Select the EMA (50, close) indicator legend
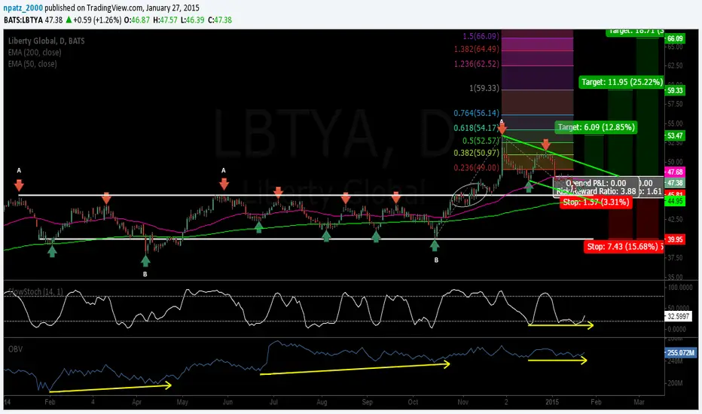The image size is (702, 414). coord(32,64)
